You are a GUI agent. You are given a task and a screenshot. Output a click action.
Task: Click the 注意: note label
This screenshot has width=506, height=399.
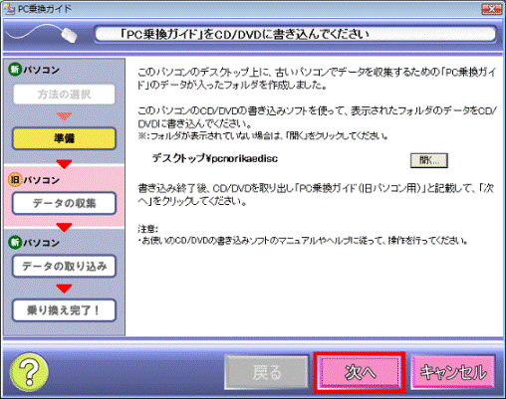coord(147,229)
